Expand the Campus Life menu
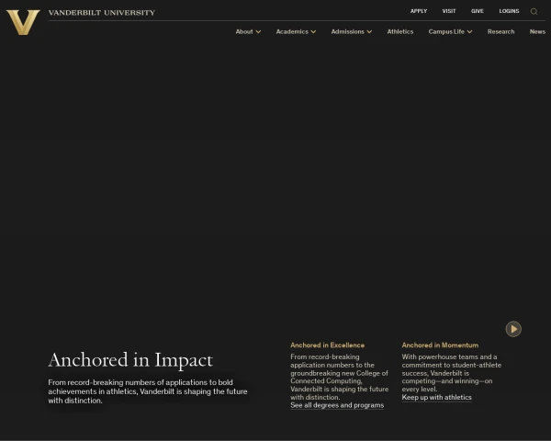Image resolution: width=551 pixels, height=441 pixels. point(450,31)
